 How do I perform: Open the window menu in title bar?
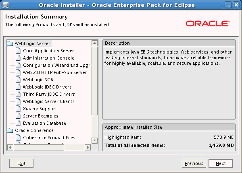coord(5,5)
